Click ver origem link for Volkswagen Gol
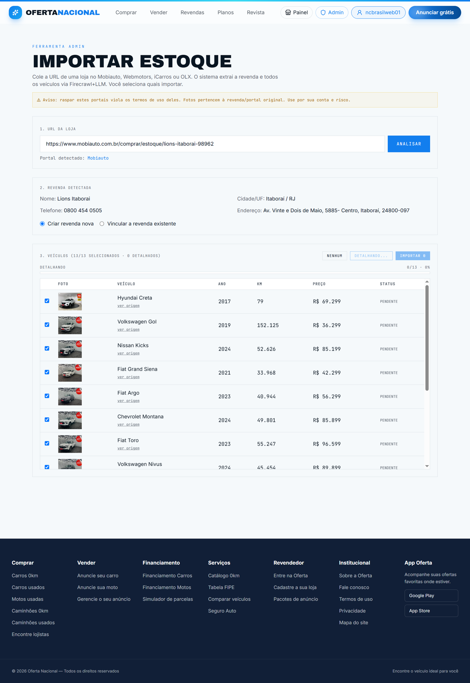470x683 pixels. tap(128, 330)
